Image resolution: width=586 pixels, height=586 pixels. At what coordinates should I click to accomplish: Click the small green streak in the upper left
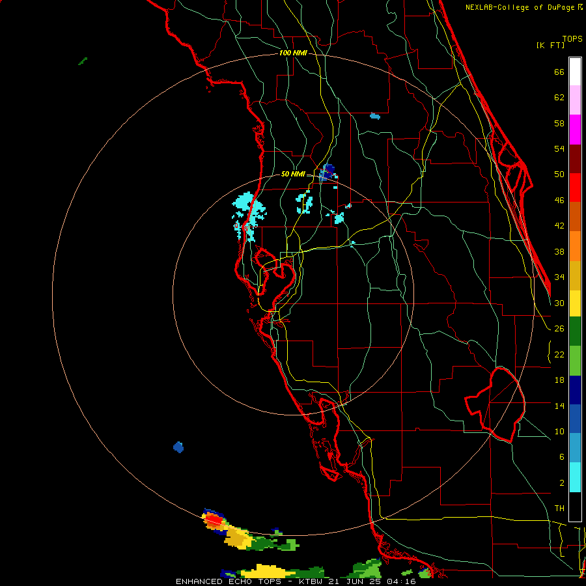coord(83,61)
